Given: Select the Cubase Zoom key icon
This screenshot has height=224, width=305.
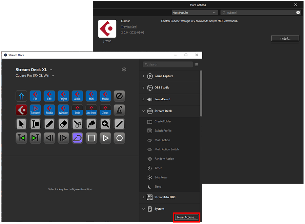Looking at the screenshot, I should tap(105, 110).
